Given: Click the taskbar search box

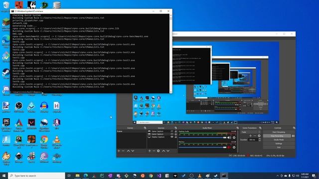Looking at the screenshot, I should pyautogui.click(x=36, y=176).
